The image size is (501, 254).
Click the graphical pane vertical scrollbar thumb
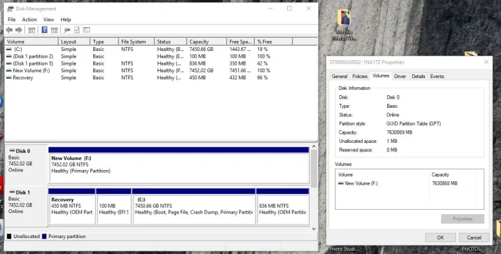pos(314,169)
